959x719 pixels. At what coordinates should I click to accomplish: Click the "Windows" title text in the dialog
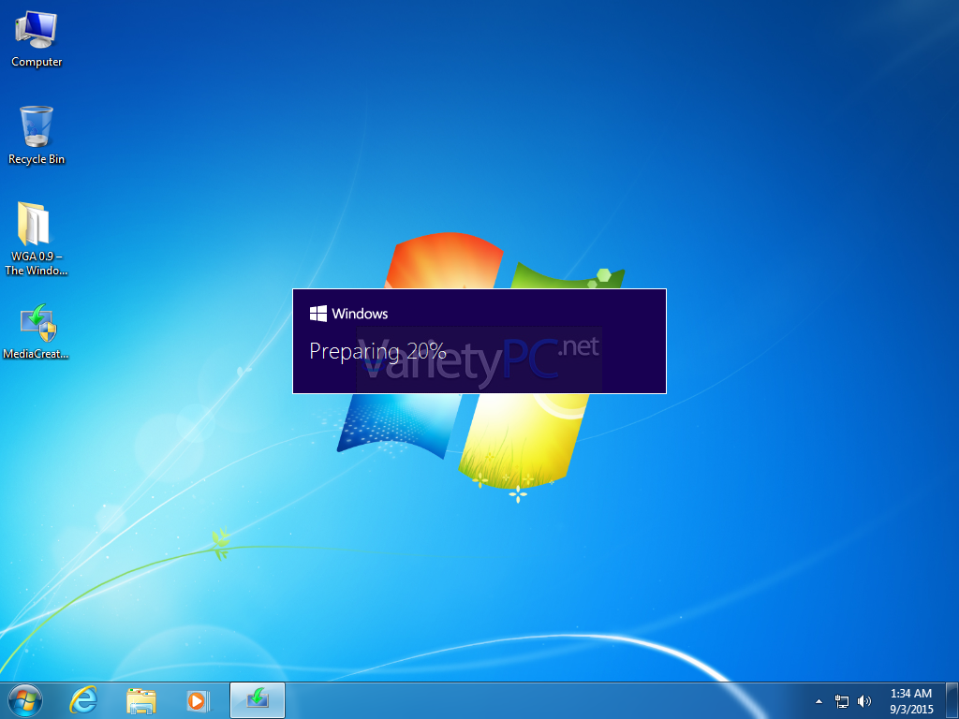(360, 314)
